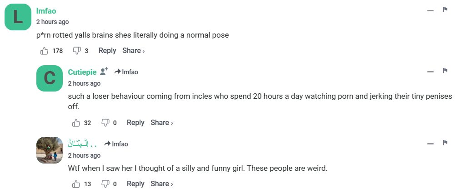This screenshot has height=193, width=461.
Task: Reply to lmfao's comment
Action: coord(107,51)
